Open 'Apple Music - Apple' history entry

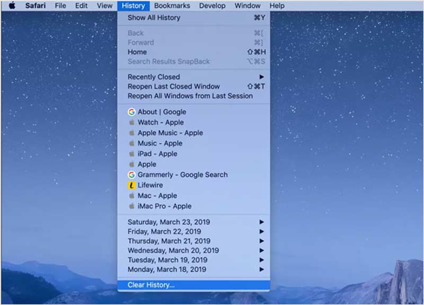click(x=193, y=133)
